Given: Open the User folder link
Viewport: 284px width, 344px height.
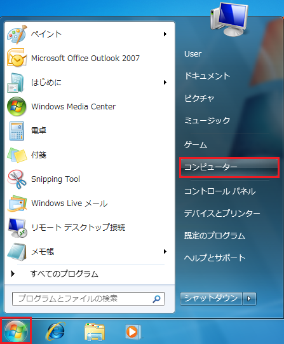Looking at the screenshot, I should [193, 54].
